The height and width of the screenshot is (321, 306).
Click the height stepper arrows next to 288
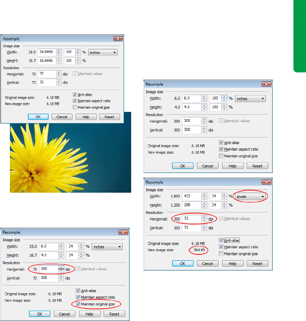coord(204,205)
